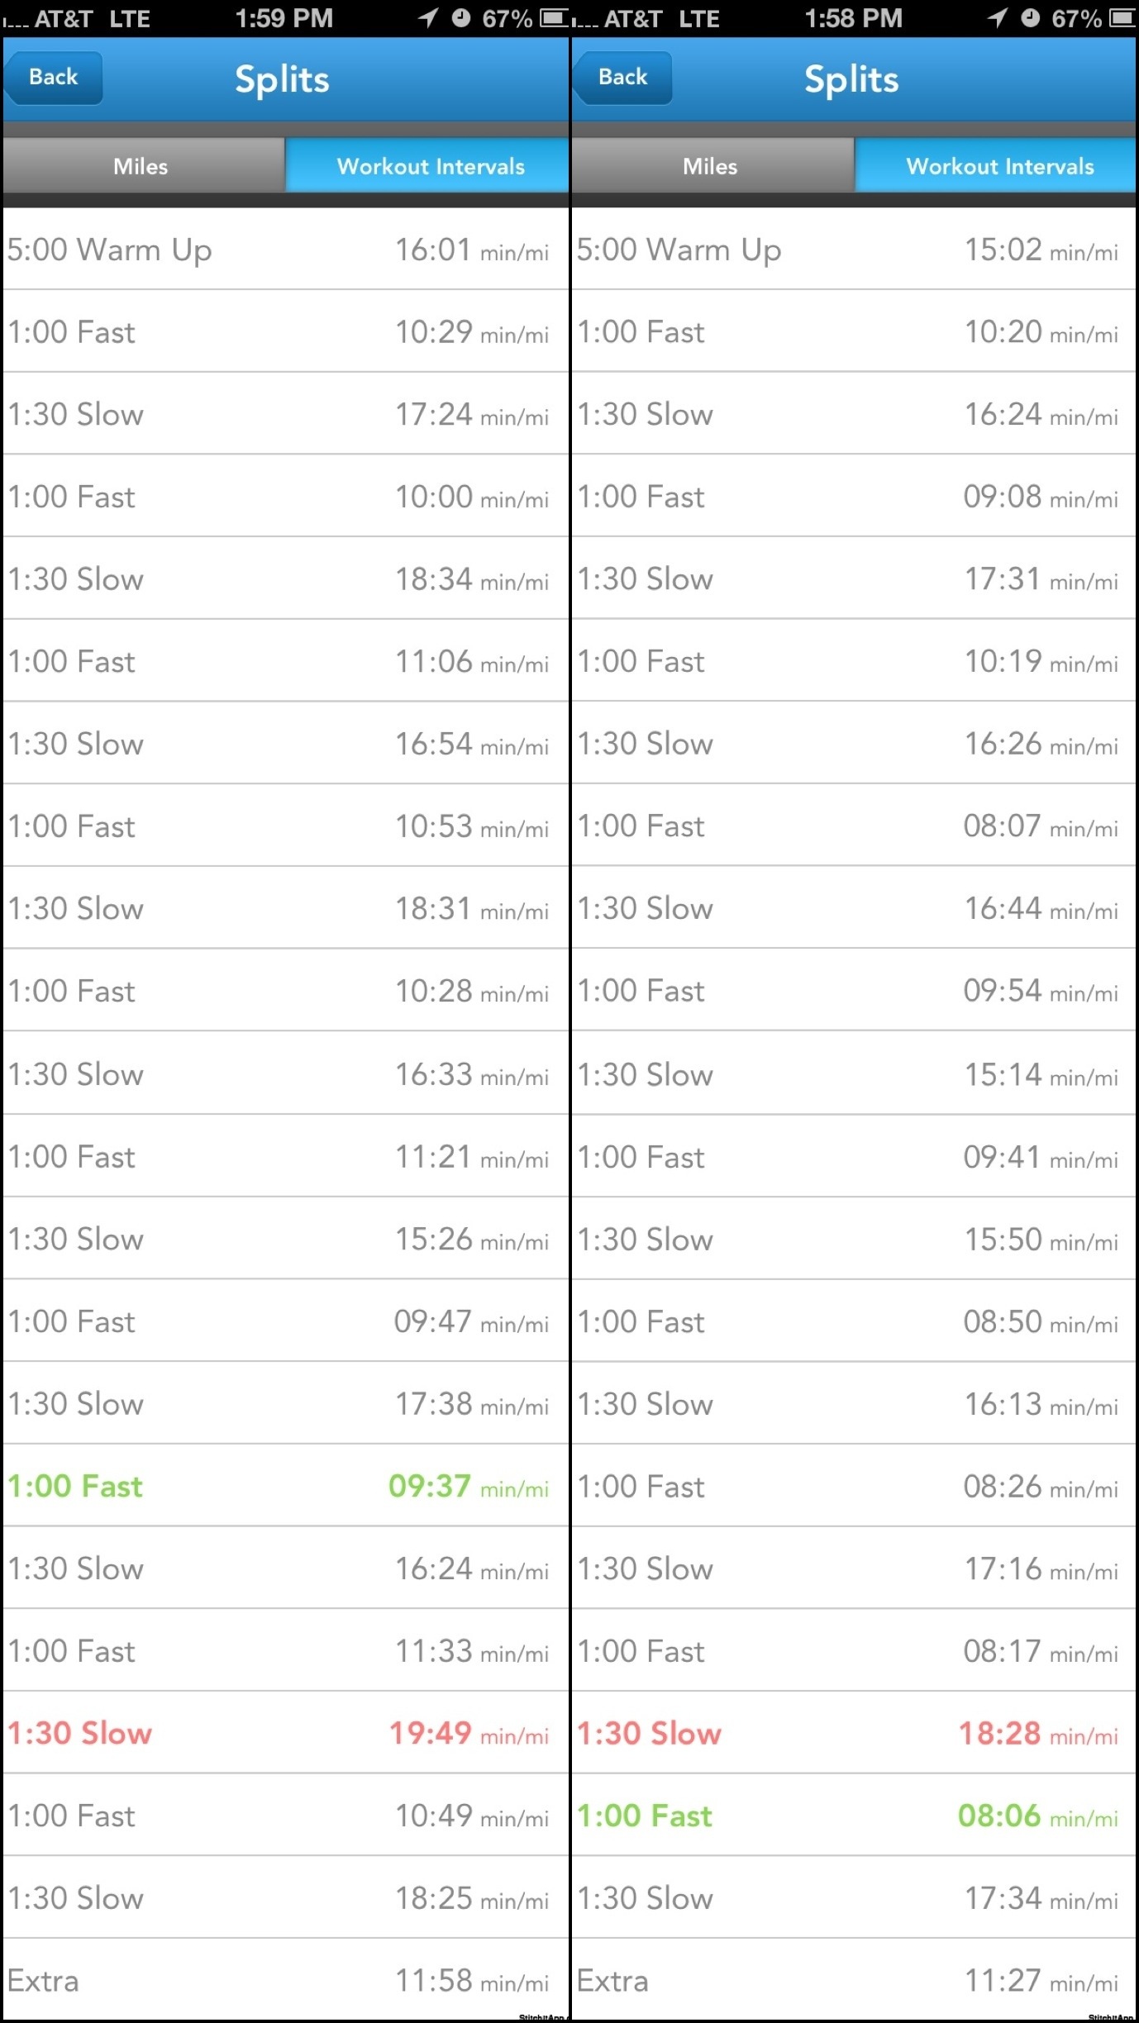Tap the clock icon in the 1:59 PM status bar

(460, 17)
